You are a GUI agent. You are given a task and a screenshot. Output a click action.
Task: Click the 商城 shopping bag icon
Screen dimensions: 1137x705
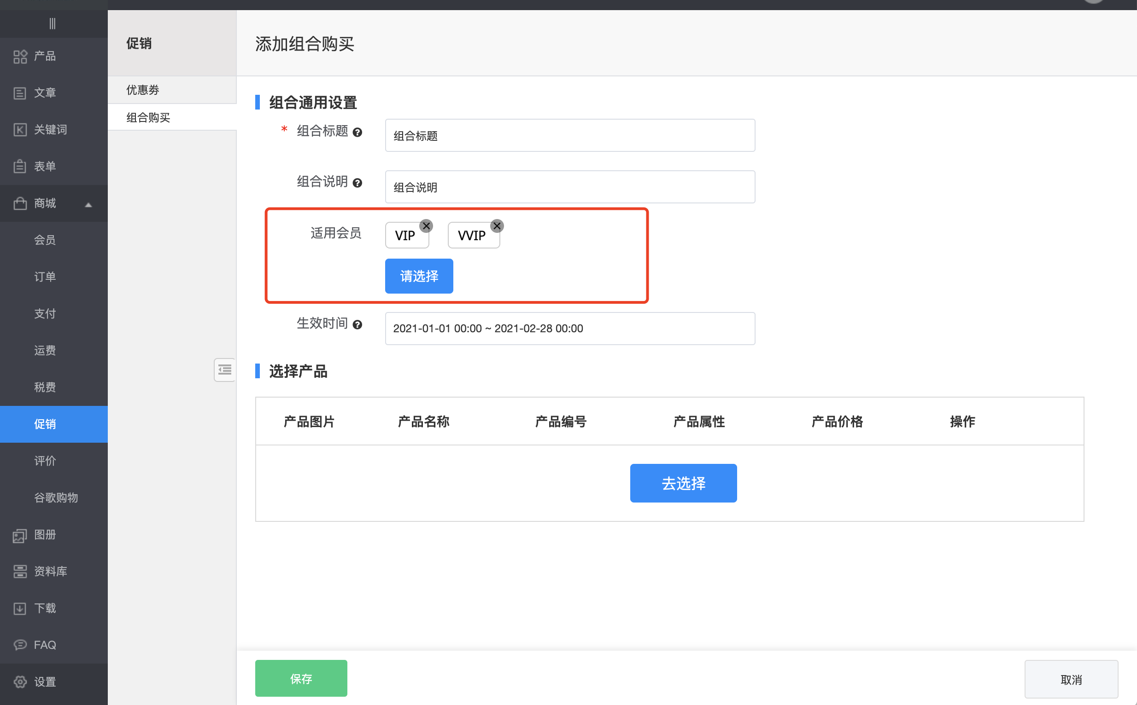20,203
